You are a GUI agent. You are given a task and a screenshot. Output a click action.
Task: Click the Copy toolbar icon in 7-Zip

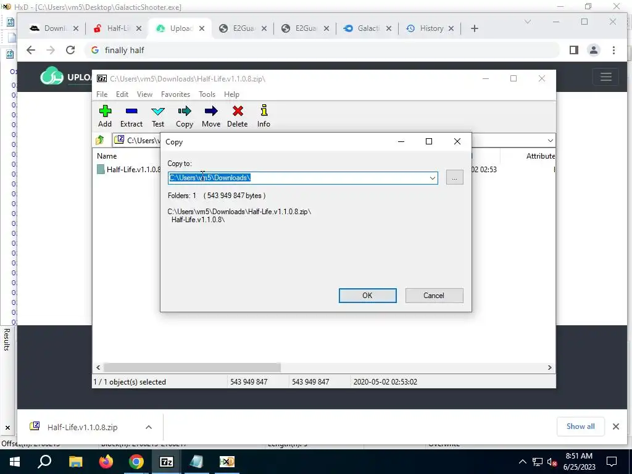(x=185, y=116)
